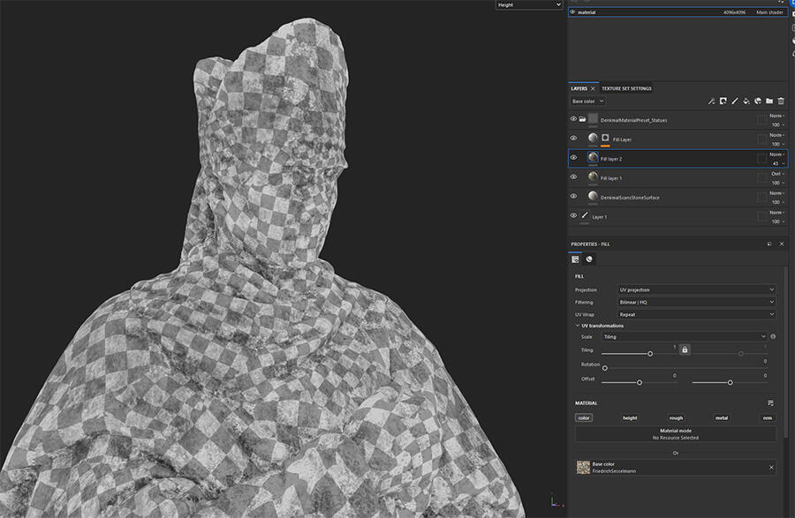The image size is (795, 518).
Task: Open the Projection dropdown showing UV projection
Action: pyautogui.click(x=697, y=289)
